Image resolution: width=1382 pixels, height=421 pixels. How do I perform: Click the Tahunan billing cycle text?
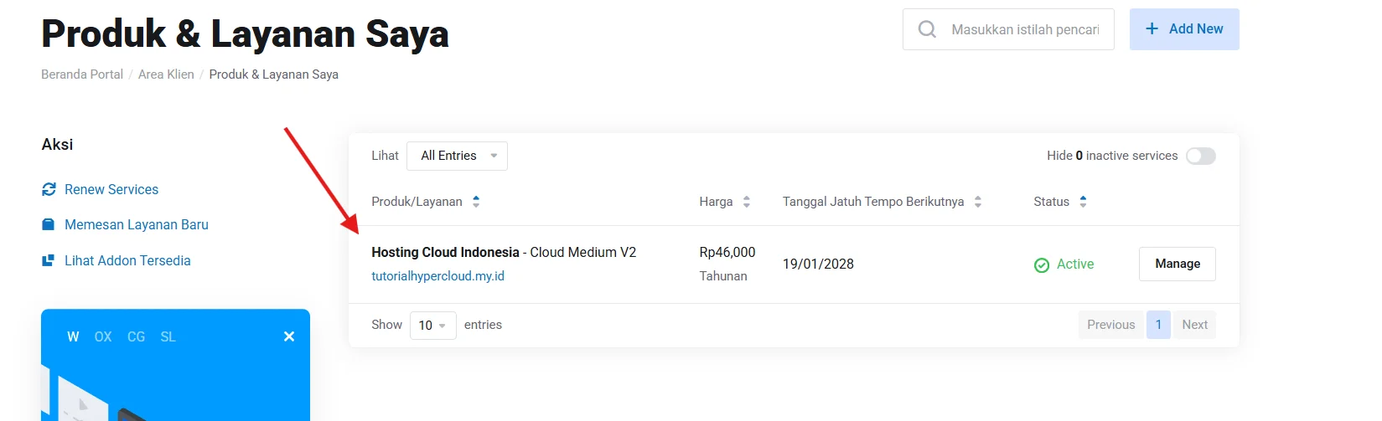tap(723, 276)
